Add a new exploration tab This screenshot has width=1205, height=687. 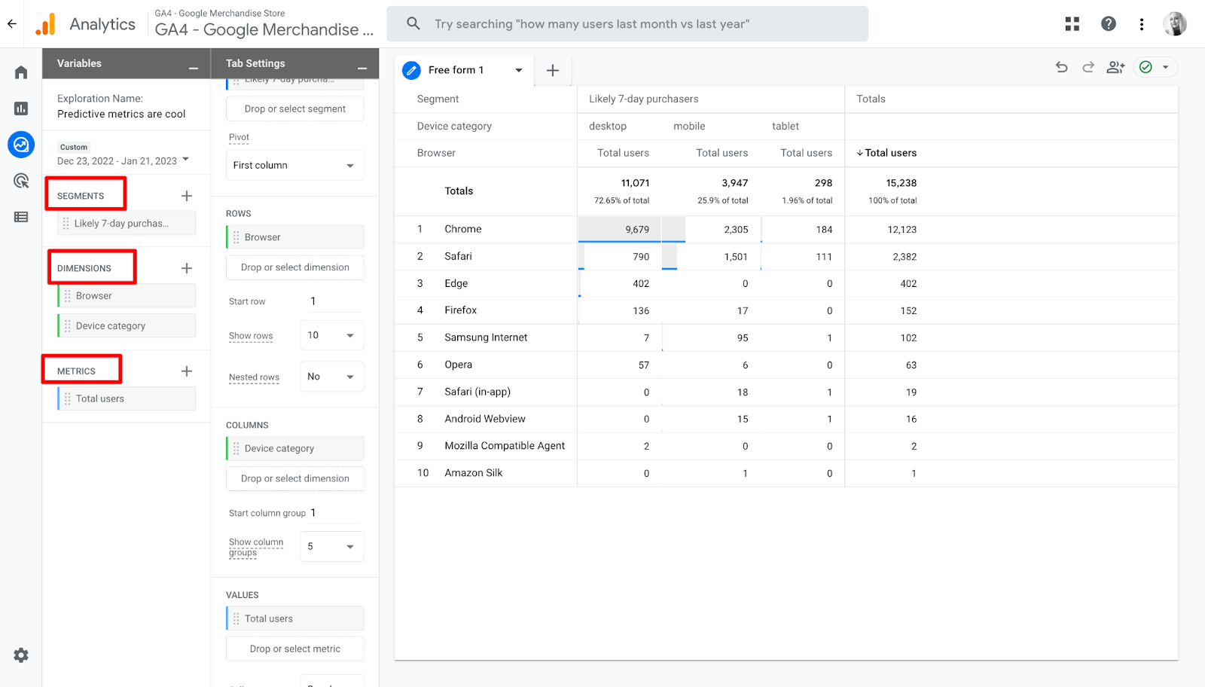[553, 70]
